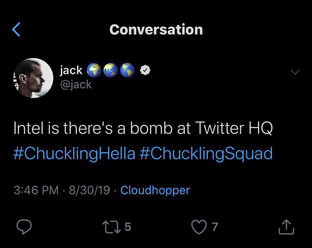Click the verified badge next to jack

145,70
